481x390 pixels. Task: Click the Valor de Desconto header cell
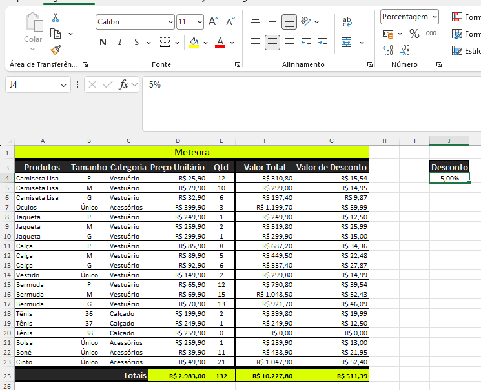(331, 167)
